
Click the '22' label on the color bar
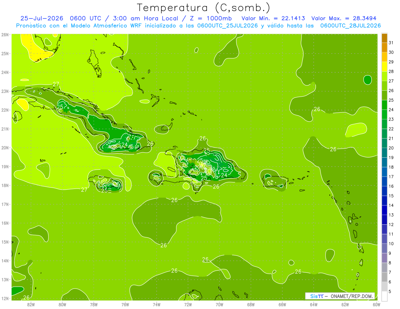[391, 129]
